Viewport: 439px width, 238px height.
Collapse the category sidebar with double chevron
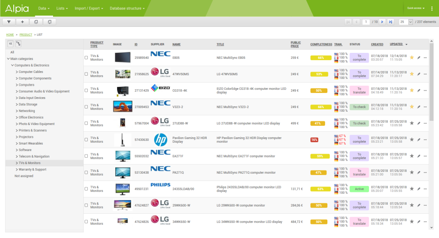tap(11, 43)
